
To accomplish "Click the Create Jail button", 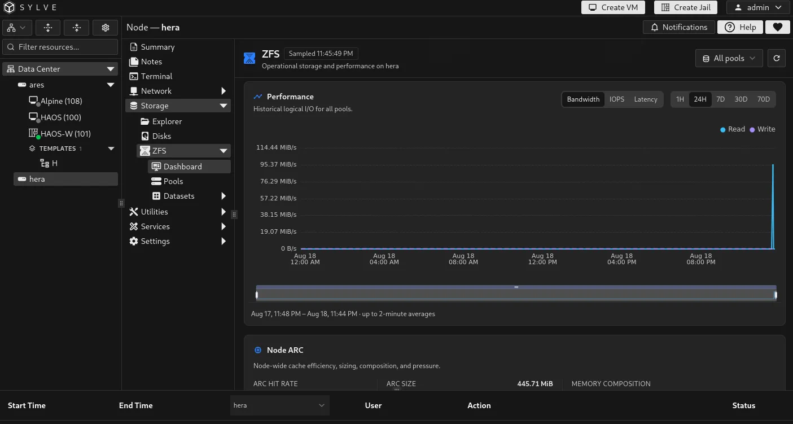I will click(686, 7).
